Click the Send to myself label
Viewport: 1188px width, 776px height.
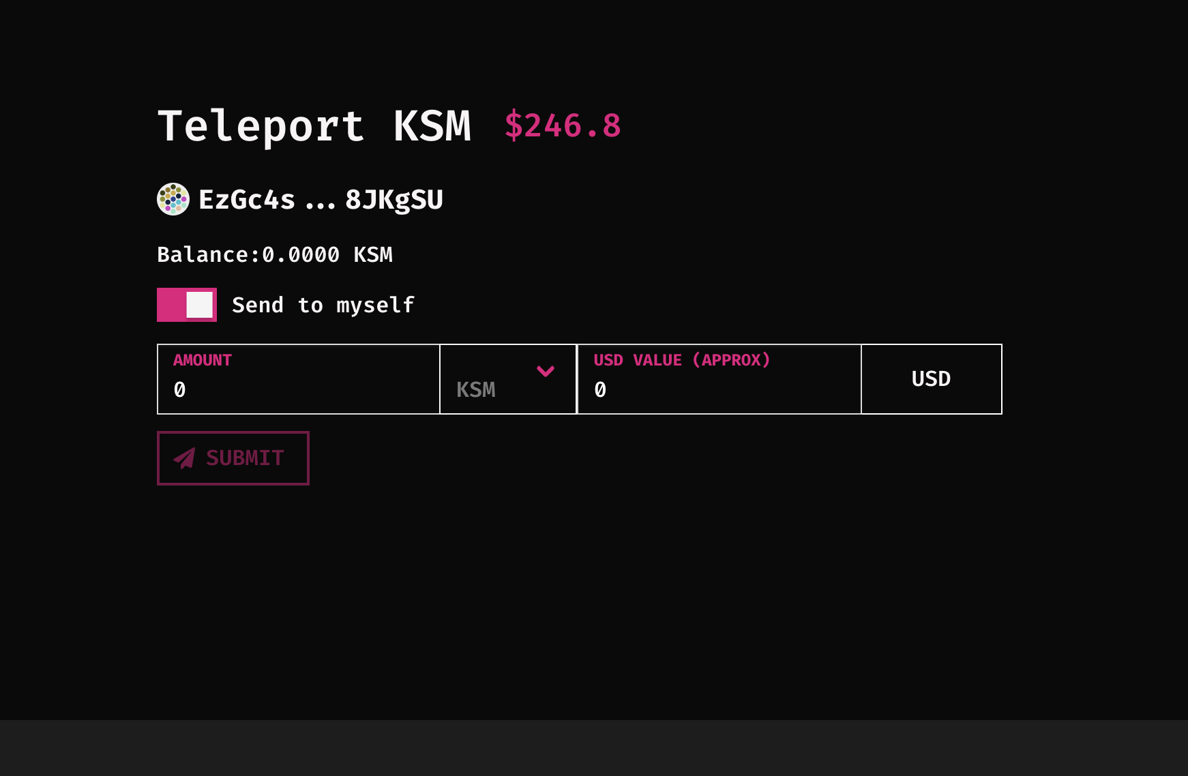(323, 305)
